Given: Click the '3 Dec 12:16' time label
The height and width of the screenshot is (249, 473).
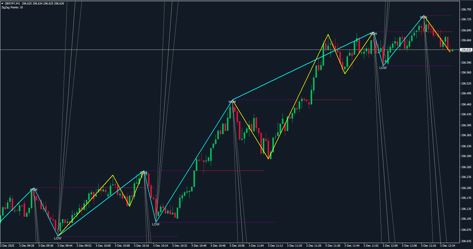Looking at the screenshot, I should point(428,246).
